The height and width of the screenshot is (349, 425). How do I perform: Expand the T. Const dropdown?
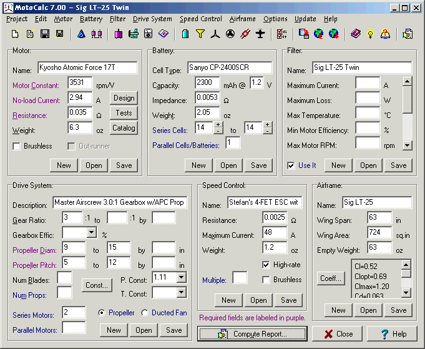pos(182,292)
